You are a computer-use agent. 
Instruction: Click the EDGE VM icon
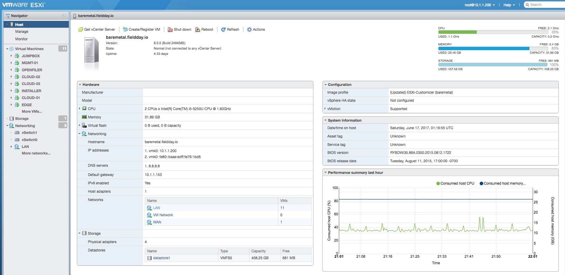[17, 105]
